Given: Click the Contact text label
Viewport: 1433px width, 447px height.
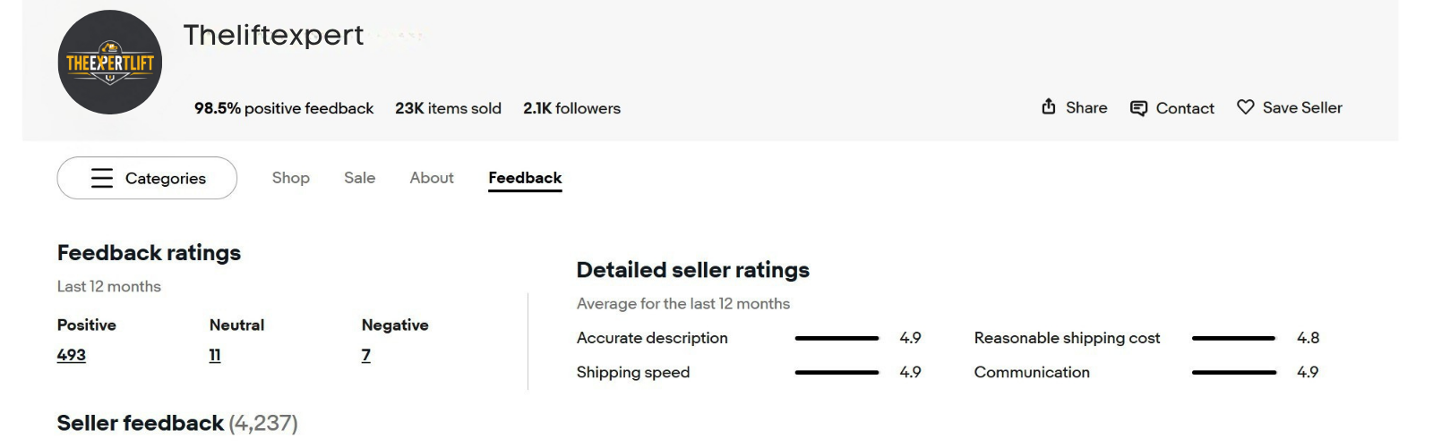Looking at the screenshot, I should point(1185,108).
